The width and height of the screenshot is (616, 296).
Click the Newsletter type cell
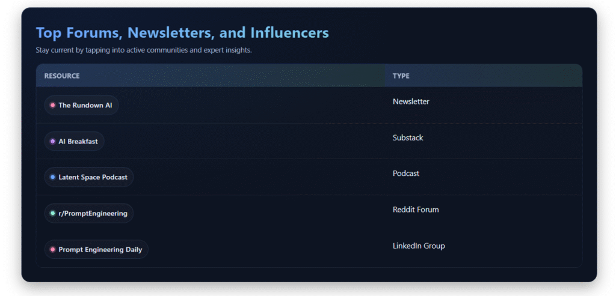pyautogui.click(x=411, y=101)
